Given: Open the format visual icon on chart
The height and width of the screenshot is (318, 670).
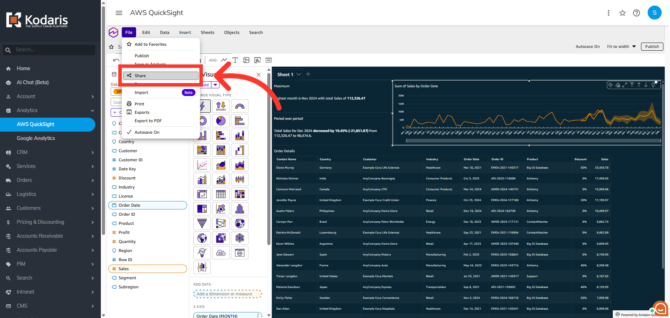Looking at the screenshot, I should click(x=618, y=85).
